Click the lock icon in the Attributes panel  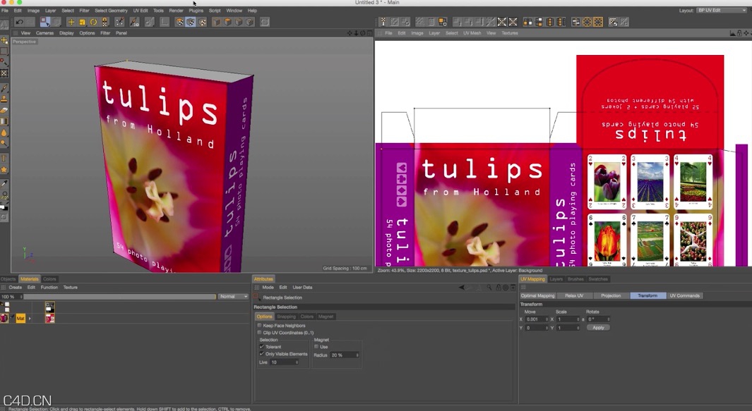point(498,286)
